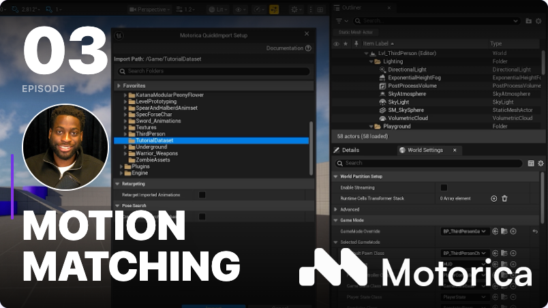Use selected asset for GameMode Override
548x308 pixels.
point(496,231)
